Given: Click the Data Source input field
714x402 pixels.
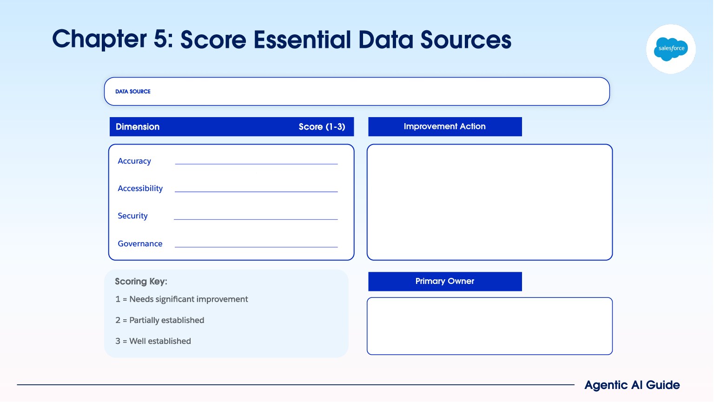Looking at the screenshot, I should 357,92.
